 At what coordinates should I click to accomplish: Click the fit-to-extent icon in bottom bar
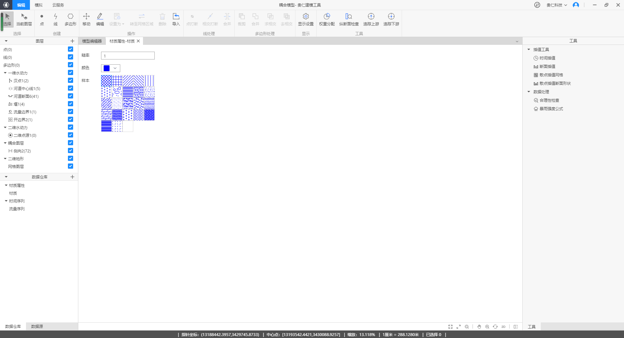pyautogui.click(x=450, y=327)
